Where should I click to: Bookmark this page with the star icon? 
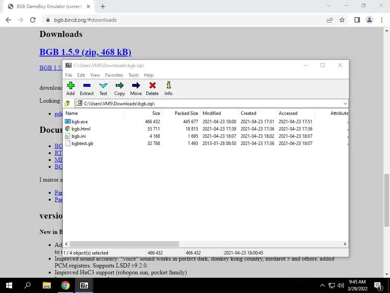click(x=342, y=20)
